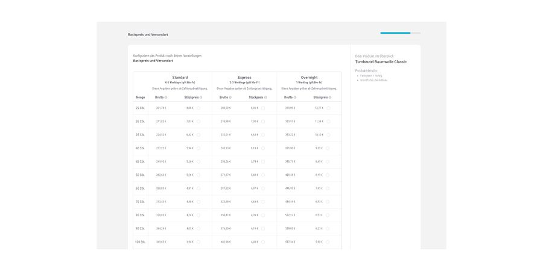Select Standard shipping for 25 Stk.
Viewport: 543px width, 271px height.
pyautogui.click(x=198, y=108)
